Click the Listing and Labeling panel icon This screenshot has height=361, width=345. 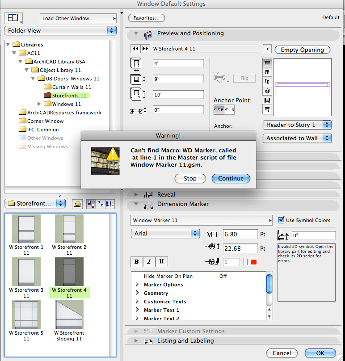(148, 341)
